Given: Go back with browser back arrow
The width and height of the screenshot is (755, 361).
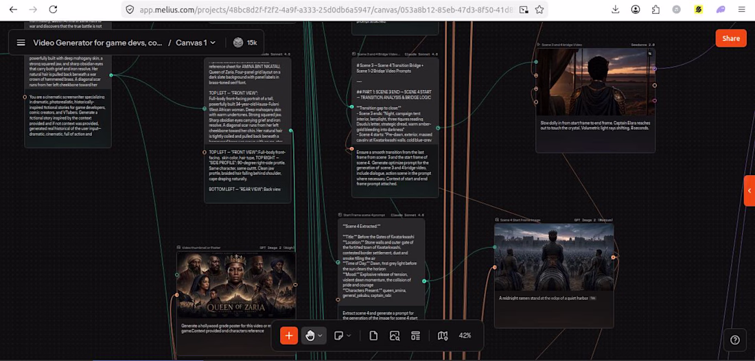Looking at the screenshot, I should pyautogui.click(x=14, y=9).
